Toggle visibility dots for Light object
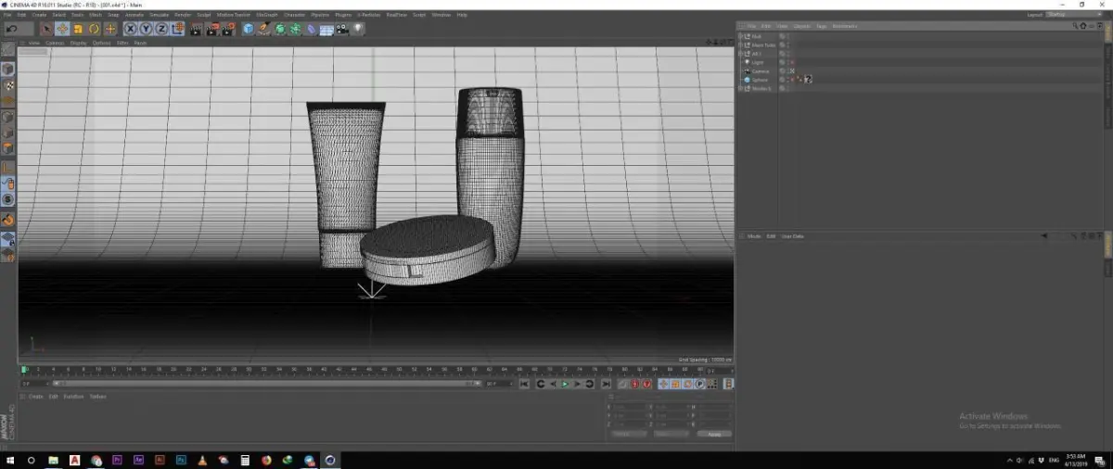 tap(787, 62)
